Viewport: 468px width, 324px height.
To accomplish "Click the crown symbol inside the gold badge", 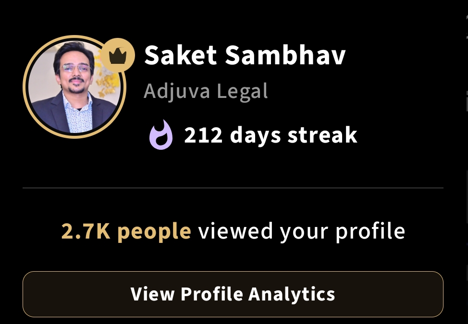I will click(x=118, y=56).
